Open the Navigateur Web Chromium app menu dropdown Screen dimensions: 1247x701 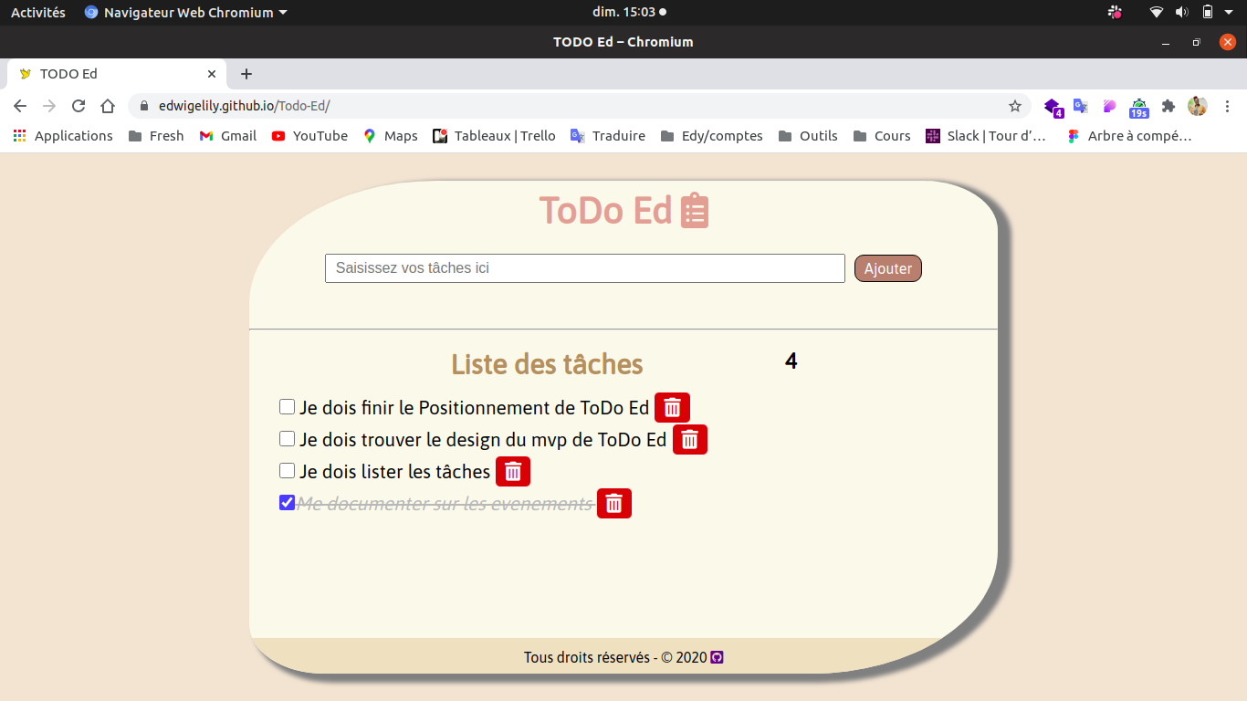coord(186,12)
